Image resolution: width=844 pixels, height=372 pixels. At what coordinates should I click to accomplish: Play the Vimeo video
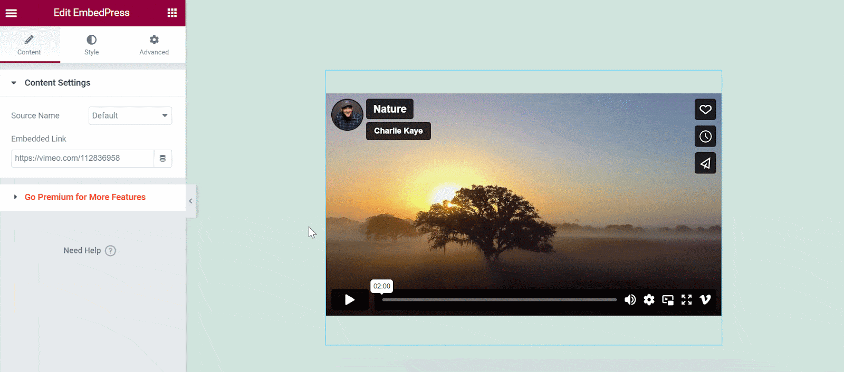coord(350,300)
